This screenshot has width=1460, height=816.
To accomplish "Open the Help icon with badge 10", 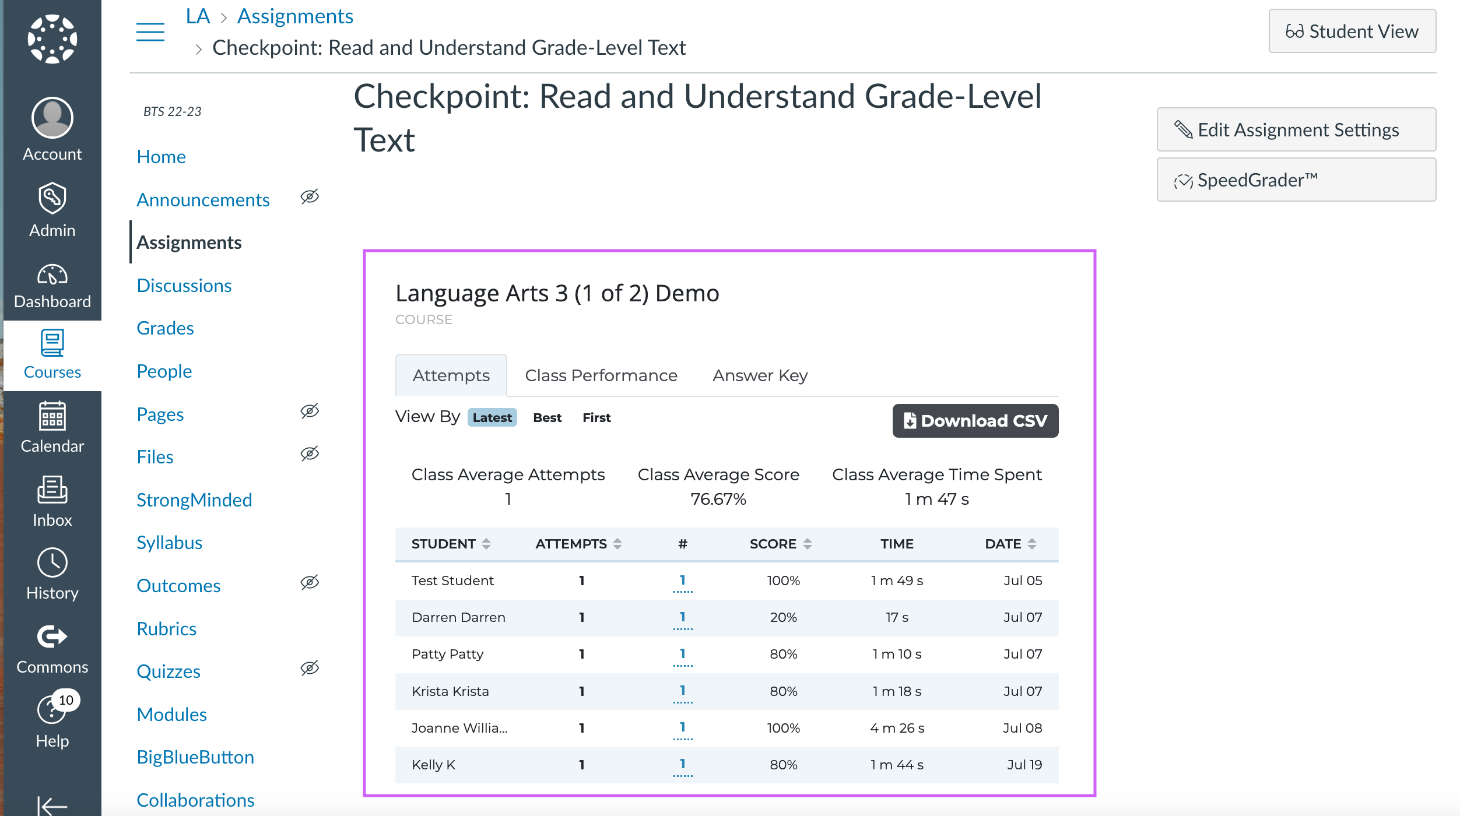I will [52, 709].
